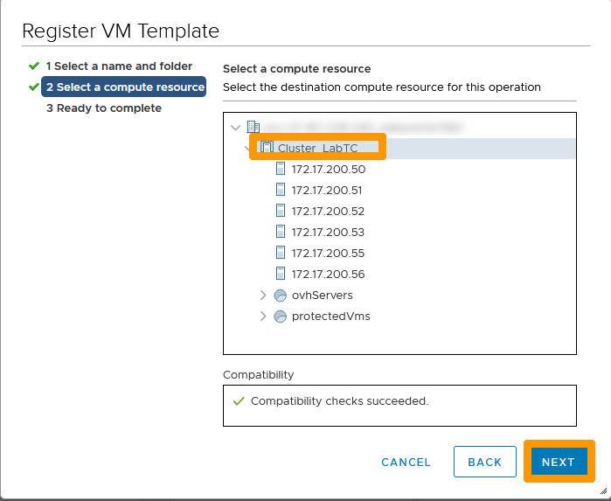Click the host icon for 172.17.200.50
Image resolution: width=611 pixels, height=501 pixels.
coord(281,169)
